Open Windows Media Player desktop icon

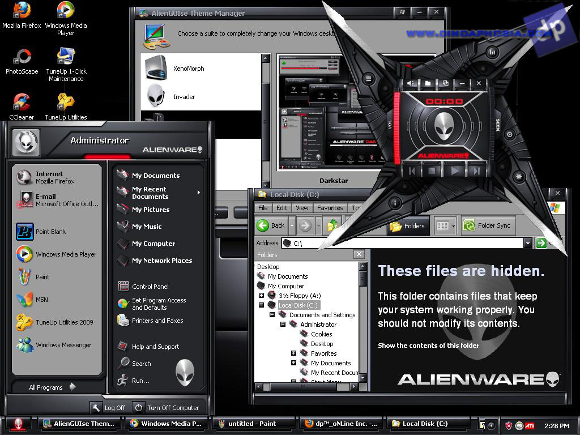coord(66,19)
